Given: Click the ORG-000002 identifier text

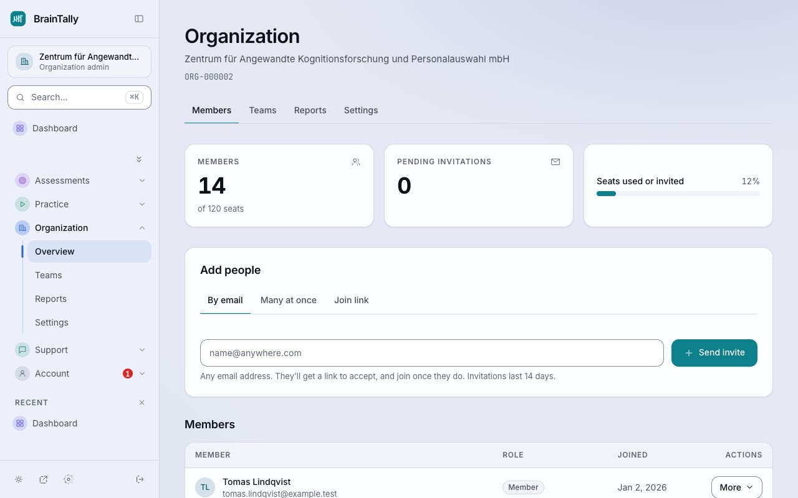Looking at the screenshot, I should 209,77.
